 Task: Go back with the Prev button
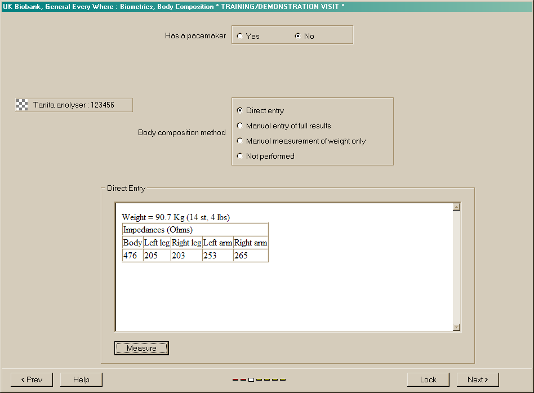(x=32, y=379)
